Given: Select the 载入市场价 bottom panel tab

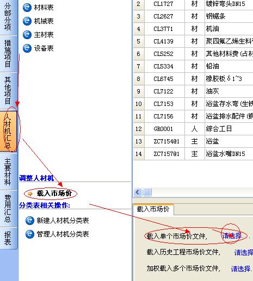Looking at the screenshot, I should click(x=153, y=209).
